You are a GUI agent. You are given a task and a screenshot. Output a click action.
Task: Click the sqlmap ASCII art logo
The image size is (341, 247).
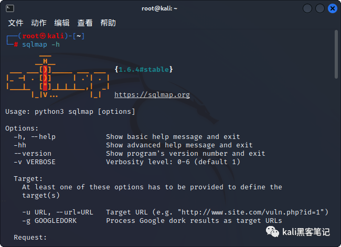pos(58,76)
